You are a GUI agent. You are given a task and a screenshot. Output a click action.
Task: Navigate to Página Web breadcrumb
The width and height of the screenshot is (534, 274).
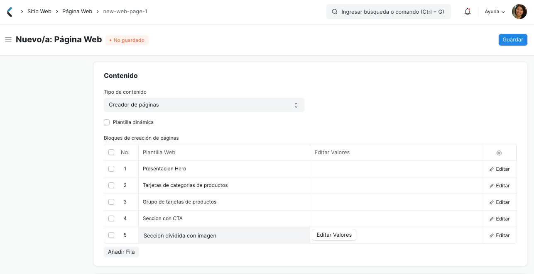[x=77, y=11]
